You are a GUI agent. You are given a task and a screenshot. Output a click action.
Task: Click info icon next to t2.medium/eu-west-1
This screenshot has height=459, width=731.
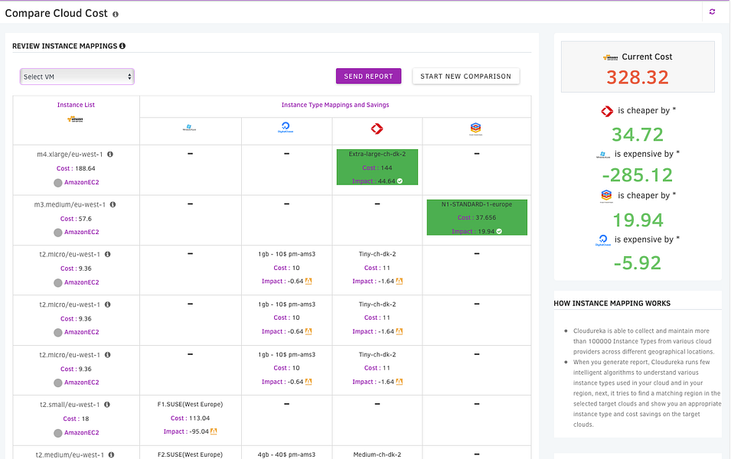pos(111,454)
